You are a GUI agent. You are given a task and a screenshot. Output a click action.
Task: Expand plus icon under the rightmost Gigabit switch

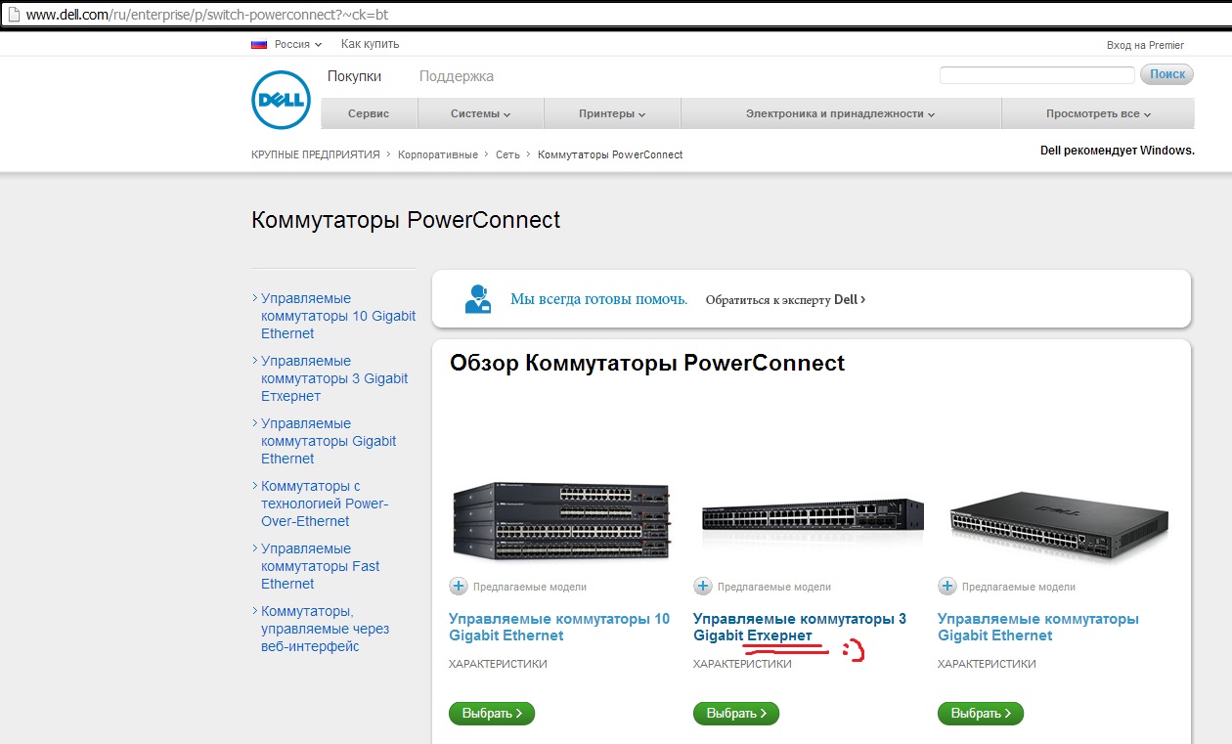pyautogui.click(x=947, y=587)
